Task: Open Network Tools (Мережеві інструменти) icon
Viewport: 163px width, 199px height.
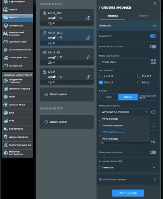Action: click(6, 153)
